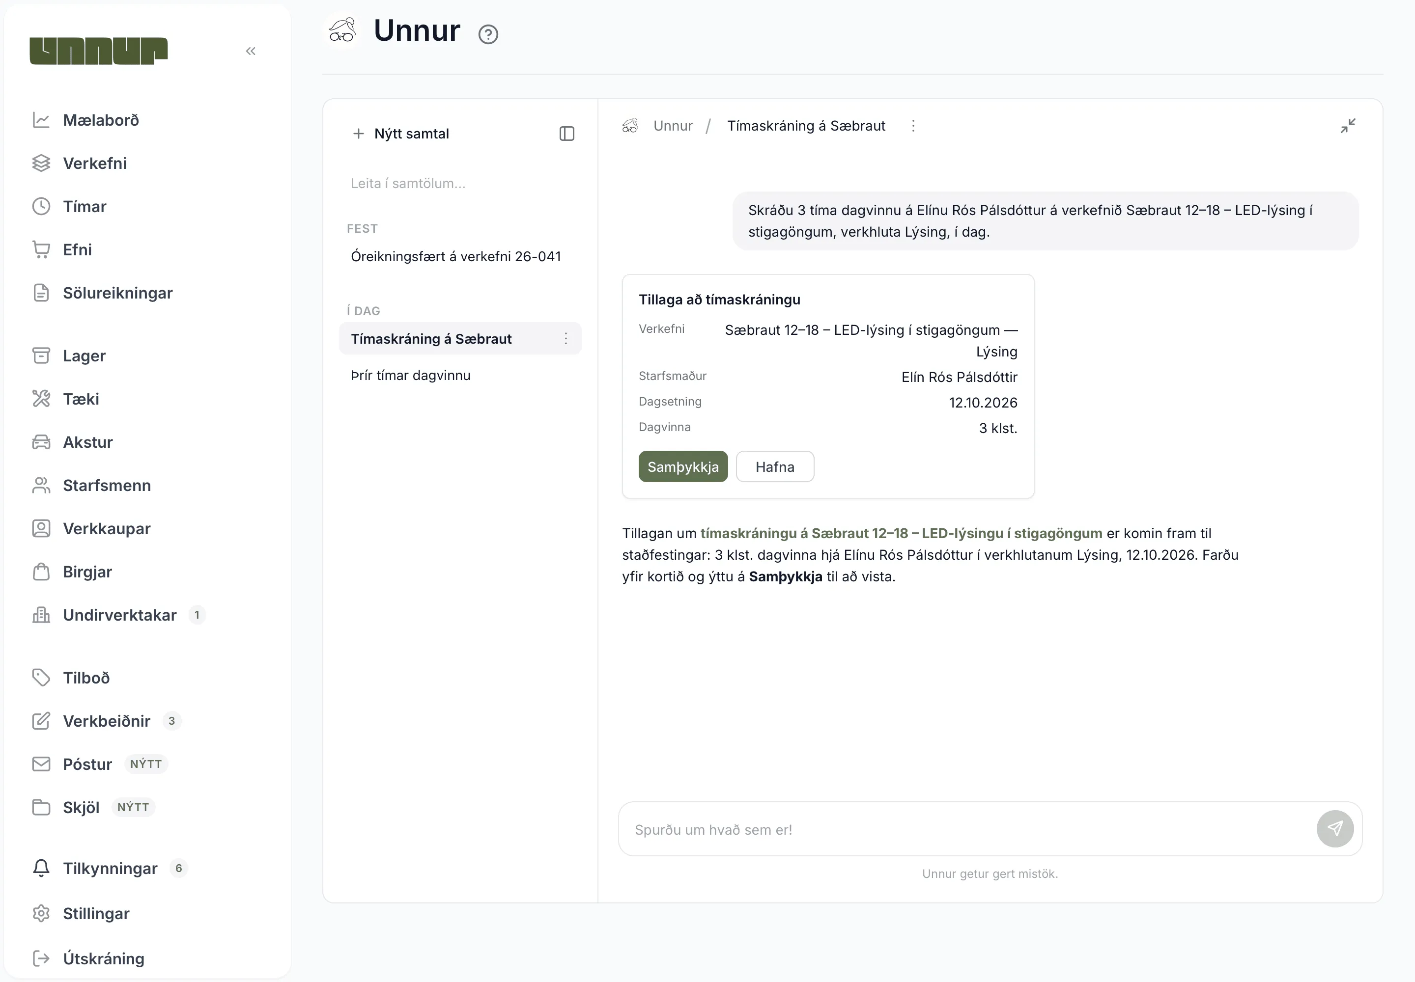Click the Útskráning logout icon

click(41, 958)
